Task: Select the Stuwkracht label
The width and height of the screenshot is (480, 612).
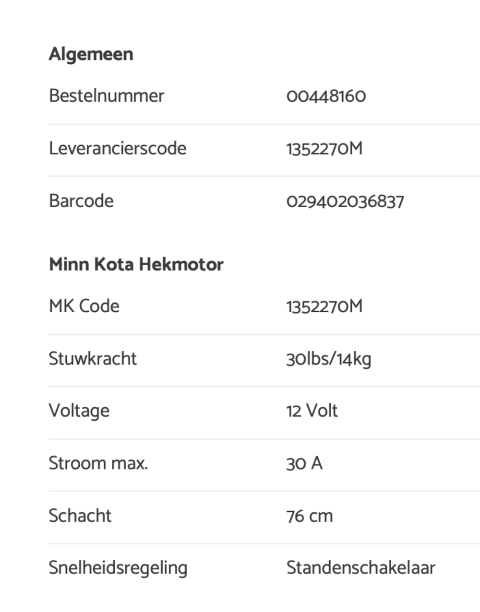Action: [93, 359]
